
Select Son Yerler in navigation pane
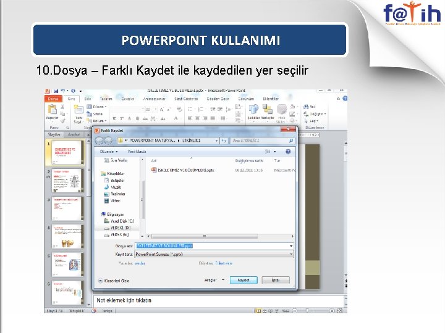[116, 160]
